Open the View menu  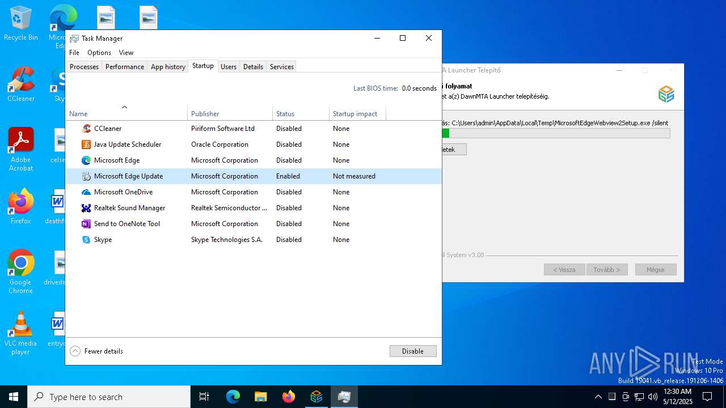pos(126,53)
